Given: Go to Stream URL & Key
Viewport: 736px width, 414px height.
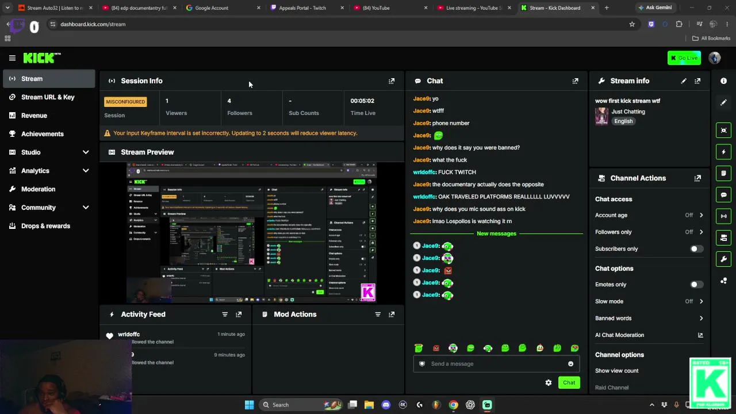Looking at the screenshot, I should pos(48,97).
